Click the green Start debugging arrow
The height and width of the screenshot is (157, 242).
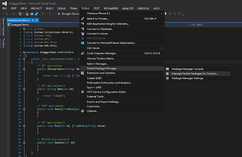[x=59, y=14]
